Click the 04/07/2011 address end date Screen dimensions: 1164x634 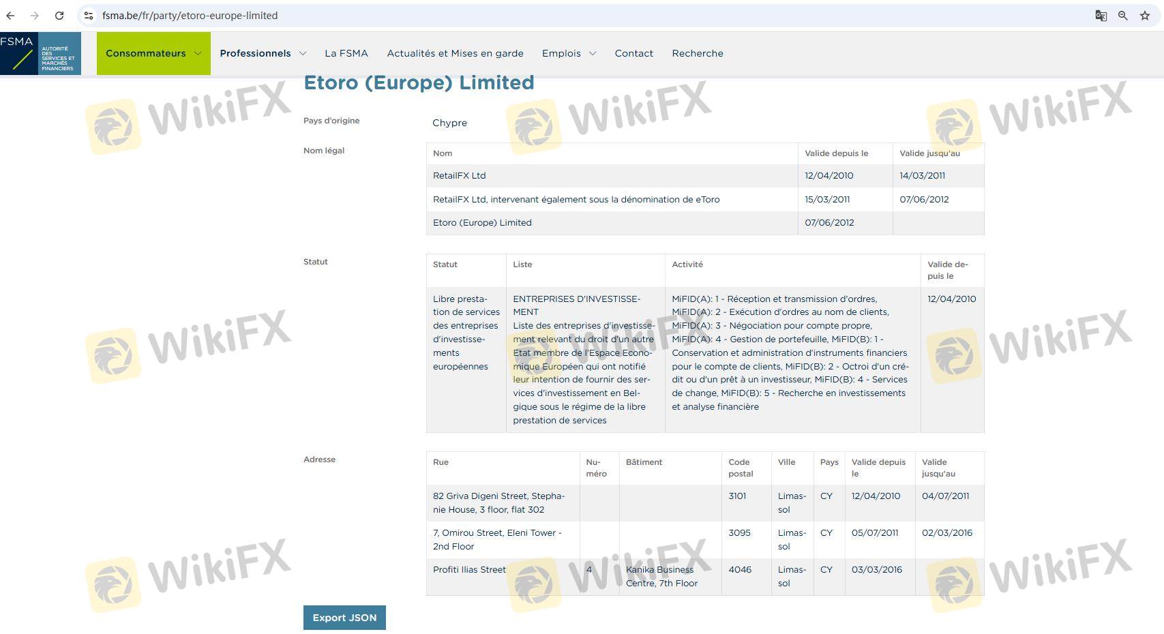945,496
